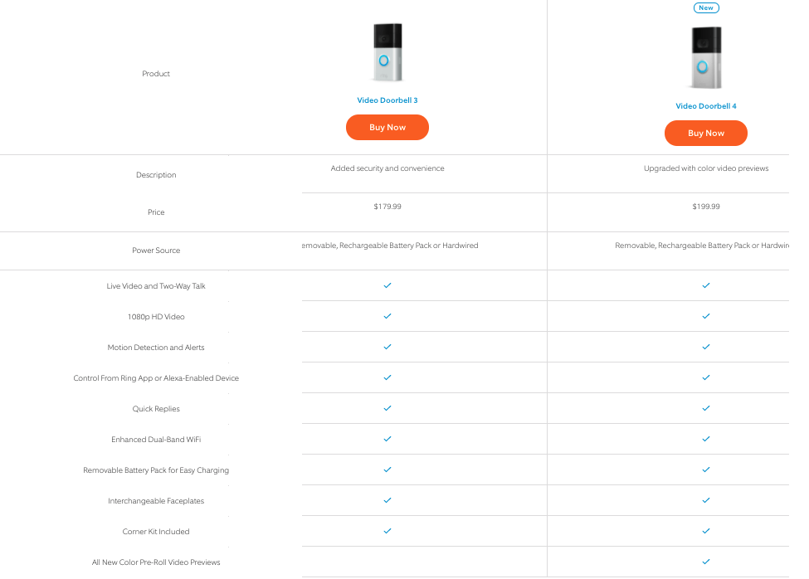Open the Video Doorbell 3 link
Screen dimensions: 809x579
[x=387, y=100]
